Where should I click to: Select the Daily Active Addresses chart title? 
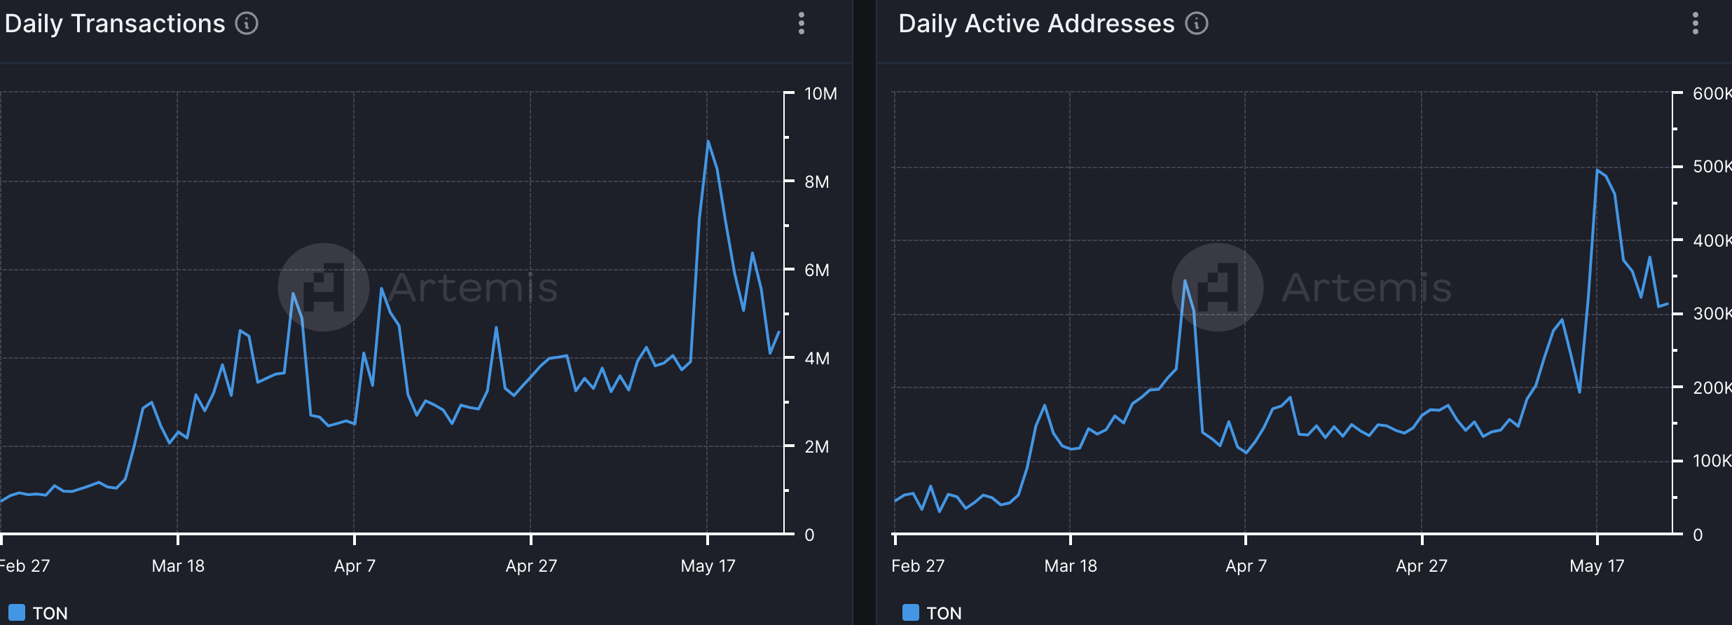[1036, 24]
